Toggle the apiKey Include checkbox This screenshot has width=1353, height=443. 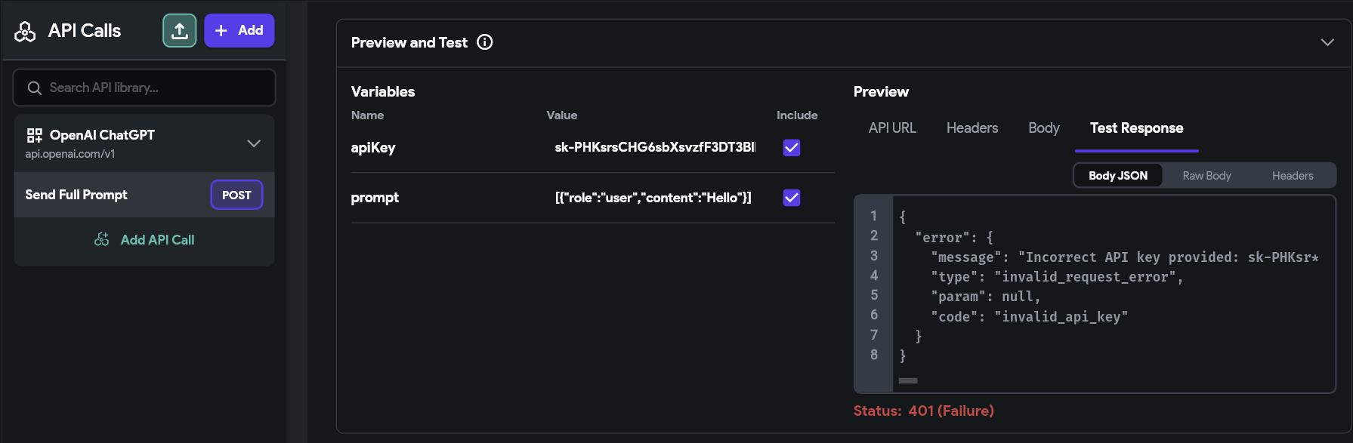click(x=792, y=148)
